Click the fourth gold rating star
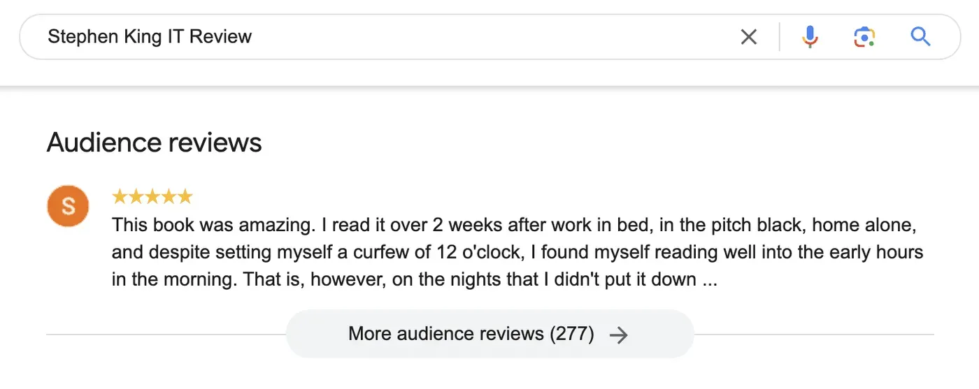This screenshot has width=979, height=389. coord(169,196)
